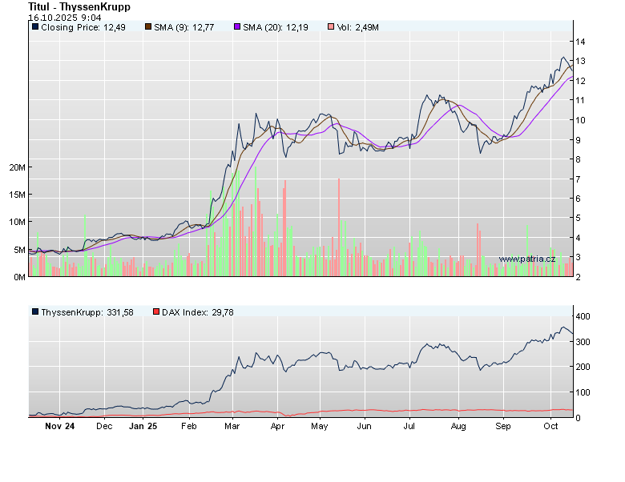
Task: Select the Nov 24 label on time axis
Action: click(60, 427)
